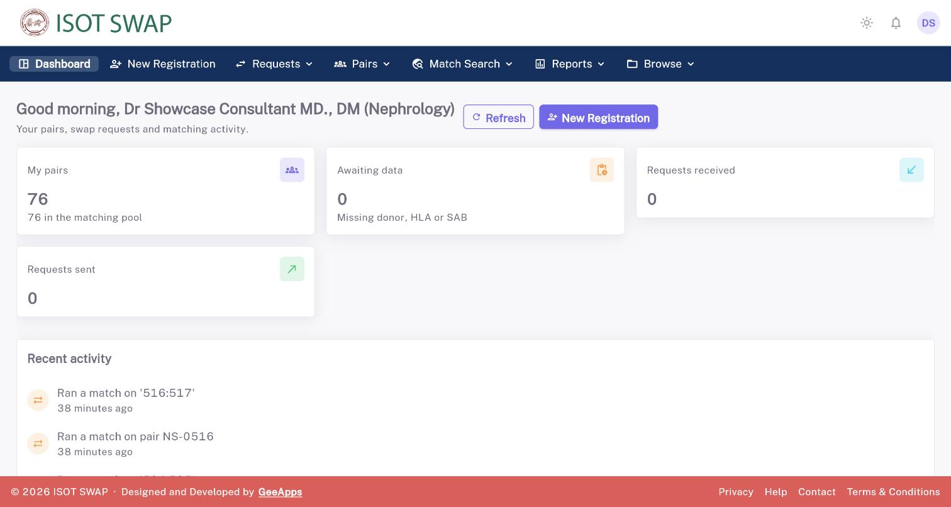Screen dimensions: 951x507
Task: Click the My pairs people icon
Action: [292, 170]
